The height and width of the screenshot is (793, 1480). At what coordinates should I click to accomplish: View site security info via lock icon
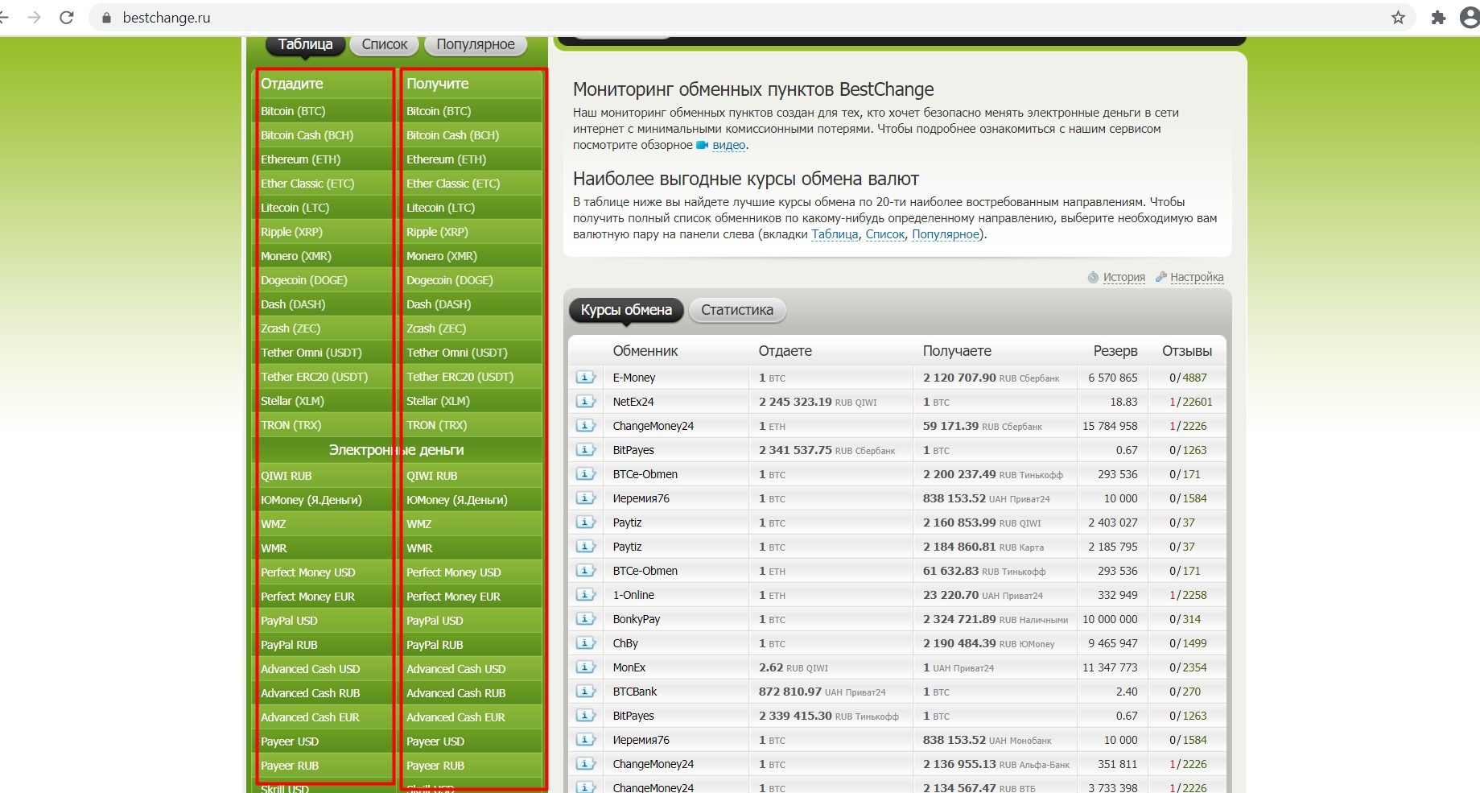point(105,18)
